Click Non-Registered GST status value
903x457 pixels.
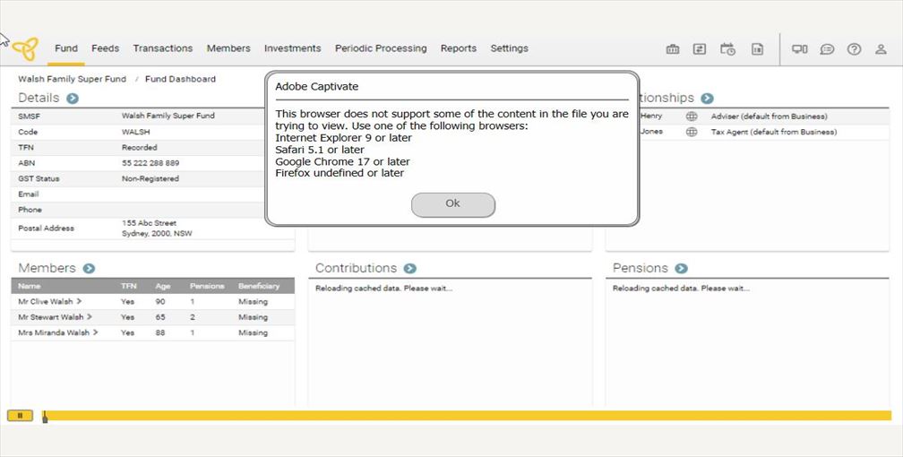pos(150,178)
